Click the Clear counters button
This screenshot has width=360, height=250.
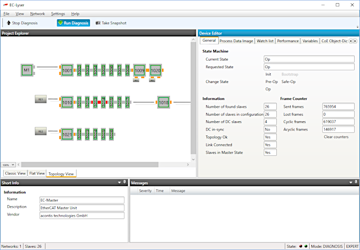click(336, 137)
